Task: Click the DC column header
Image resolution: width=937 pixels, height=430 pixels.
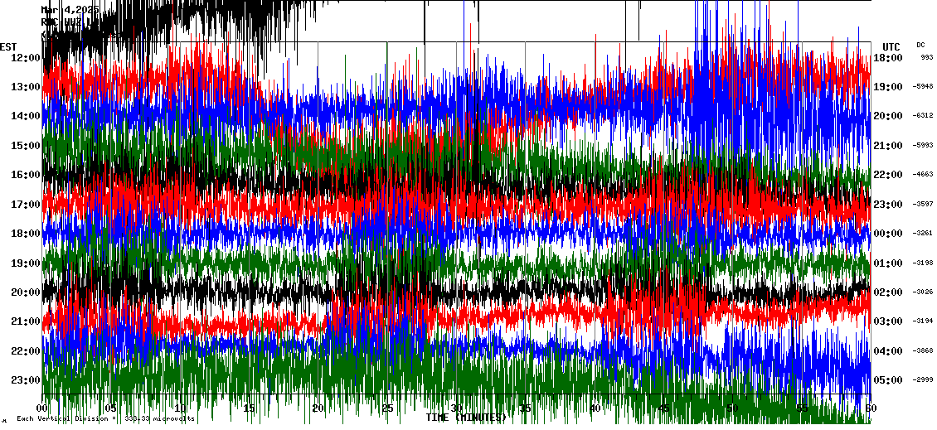Action: (x=920, y=45)
